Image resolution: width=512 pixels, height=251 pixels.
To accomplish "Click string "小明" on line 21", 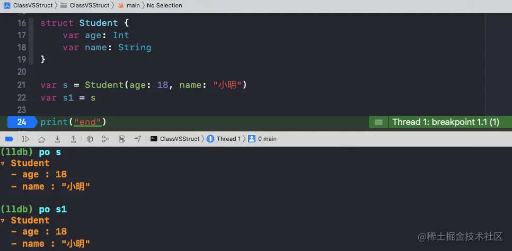I will click(x=227, y=85).
